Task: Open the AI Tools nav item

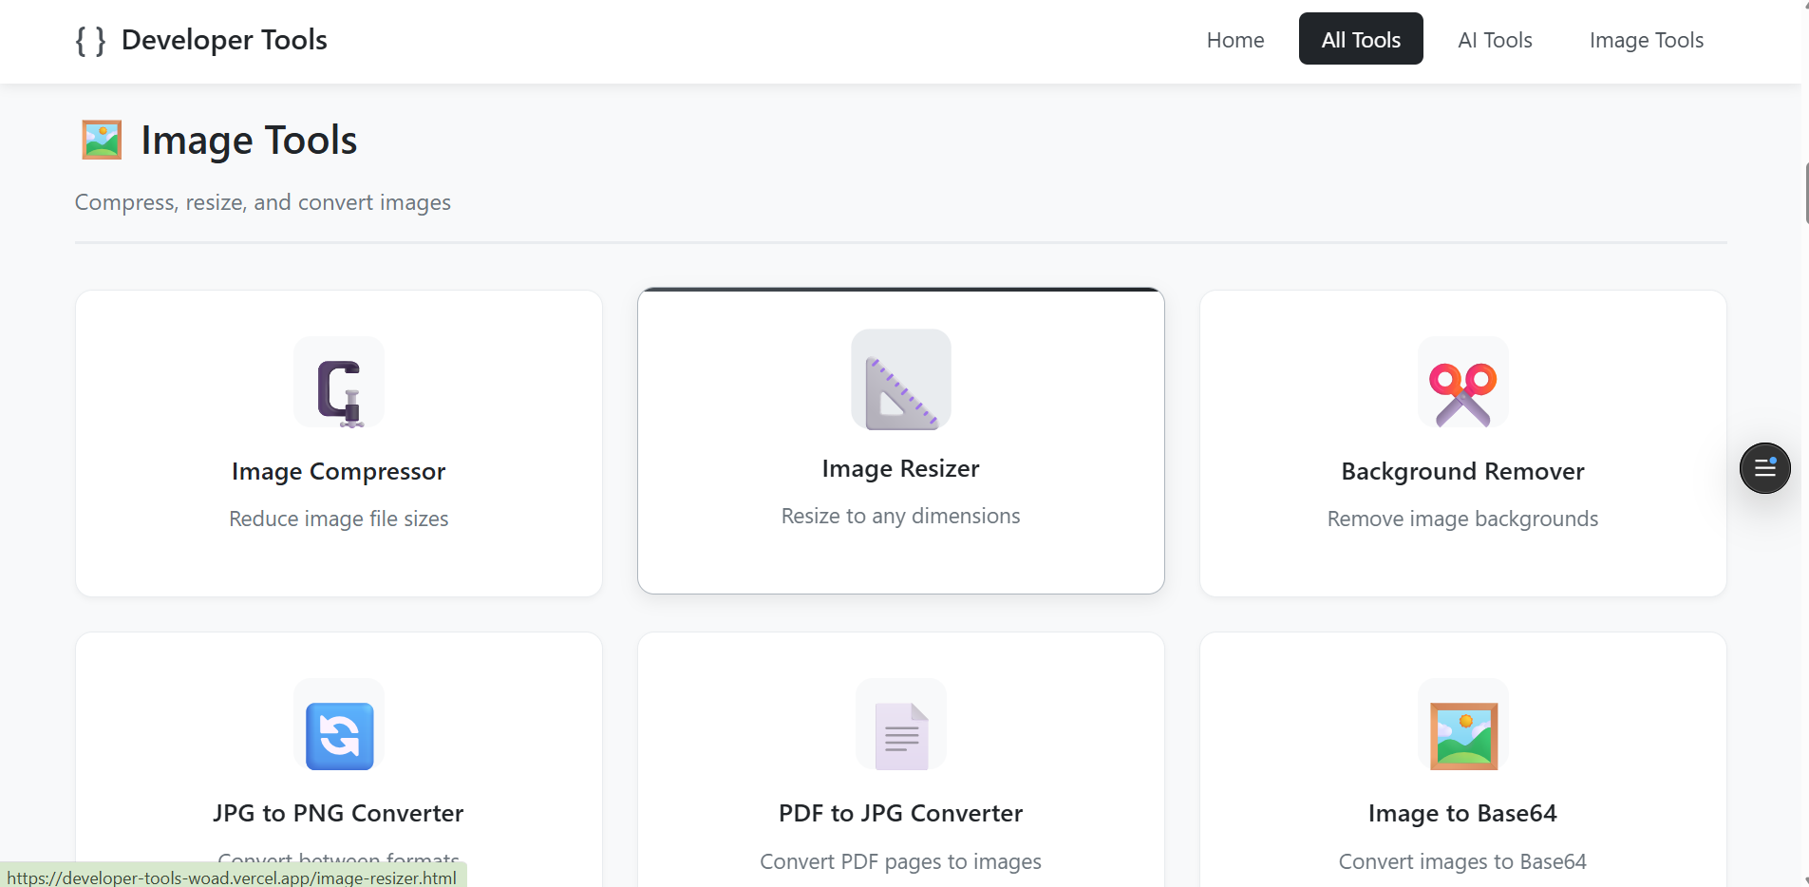Action: 1495,40
